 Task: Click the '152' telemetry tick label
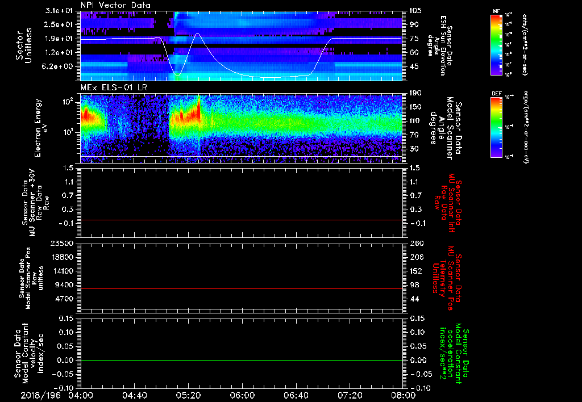[415, 271]
